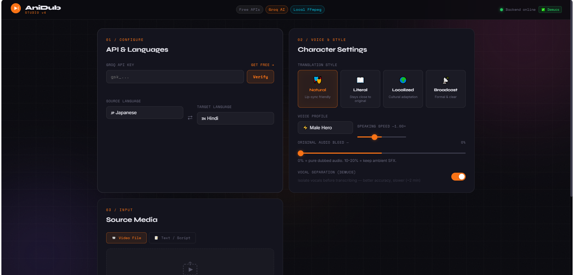Viewport: 574px width, 275px height.
Task: Select the Literal translation style card
Action: (x=360, y=89)
